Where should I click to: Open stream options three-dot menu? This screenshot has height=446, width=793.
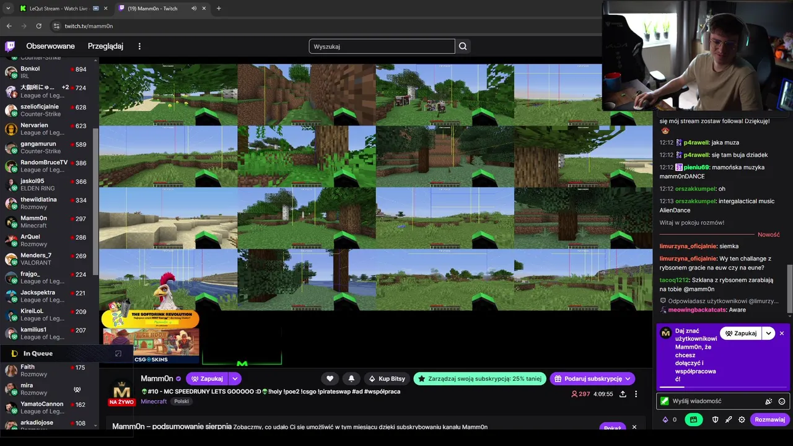[x=636, y=394]
